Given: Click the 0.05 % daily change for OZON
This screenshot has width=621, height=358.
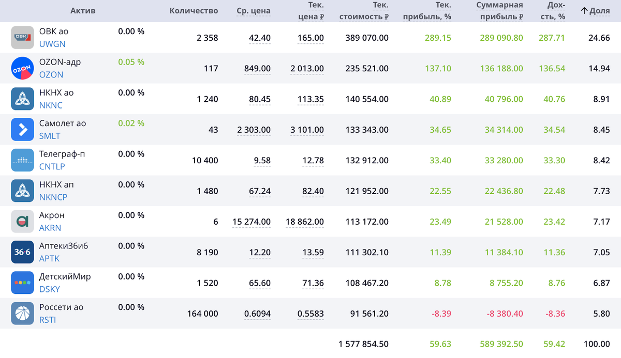Looking at the screenshot, I should 131,62.
